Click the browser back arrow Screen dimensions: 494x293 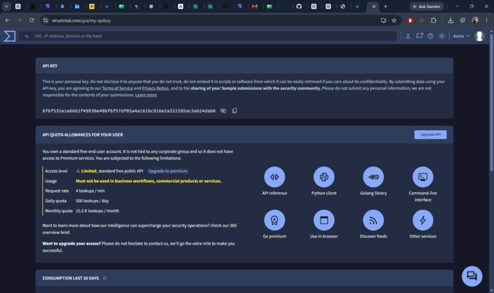coord(7,20)
